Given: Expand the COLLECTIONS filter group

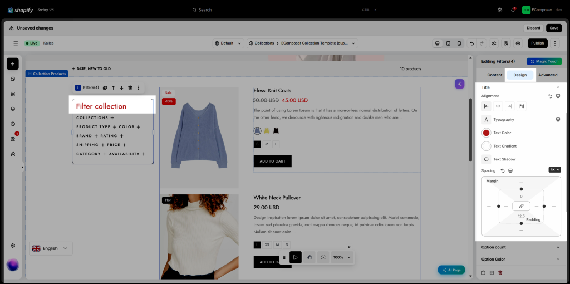Looking at the screenshot, I should coord(95,118).
